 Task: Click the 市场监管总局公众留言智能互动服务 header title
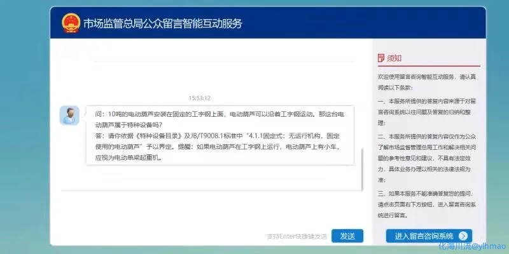tap(162, 24)
